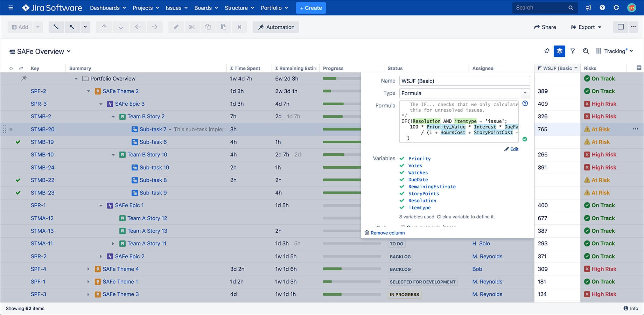Click the edit pencil toolbar icon

[x=176, y=27]
